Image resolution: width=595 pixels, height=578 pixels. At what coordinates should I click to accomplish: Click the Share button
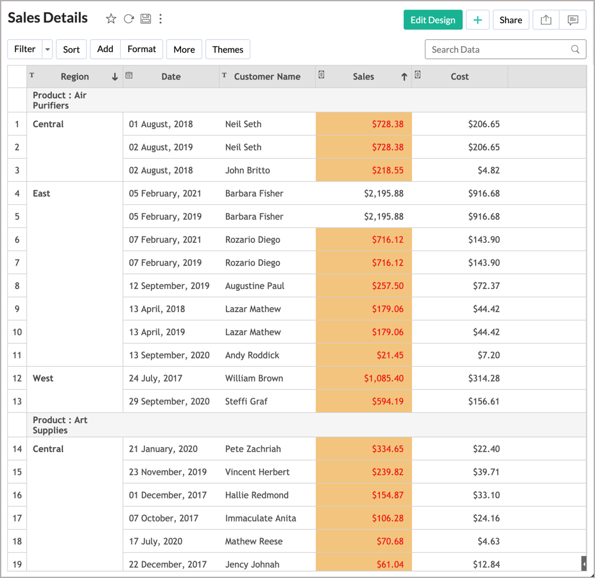coord(511,20)
